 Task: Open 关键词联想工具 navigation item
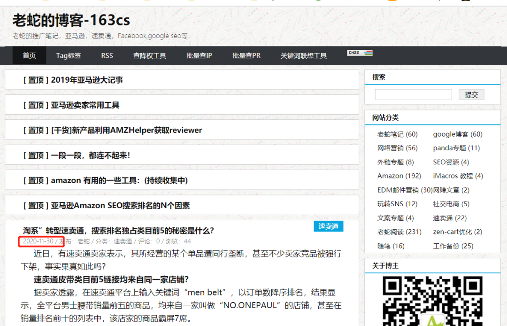[x=304, y=55]
